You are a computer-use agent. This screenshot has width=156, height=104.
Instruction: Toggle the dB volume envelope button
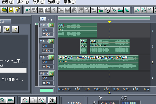pyautogui.click(x=137, y=10)
